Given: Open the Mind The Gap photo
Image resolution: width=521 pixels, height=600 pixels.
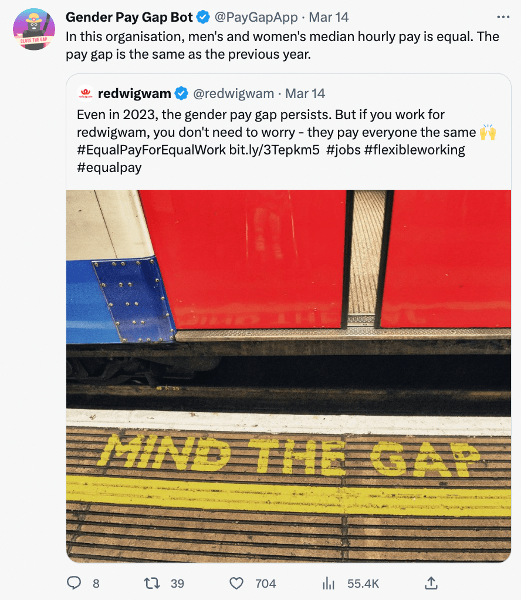Looking at the screenshot, I should click(x=288, y=376).
